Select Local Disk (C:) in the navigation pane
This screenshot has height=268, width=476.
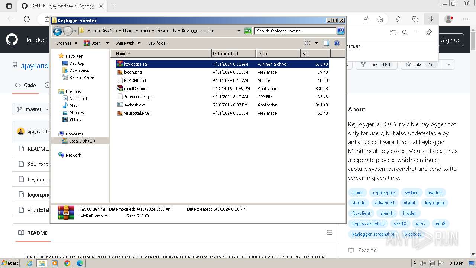(x=82, y=141)
